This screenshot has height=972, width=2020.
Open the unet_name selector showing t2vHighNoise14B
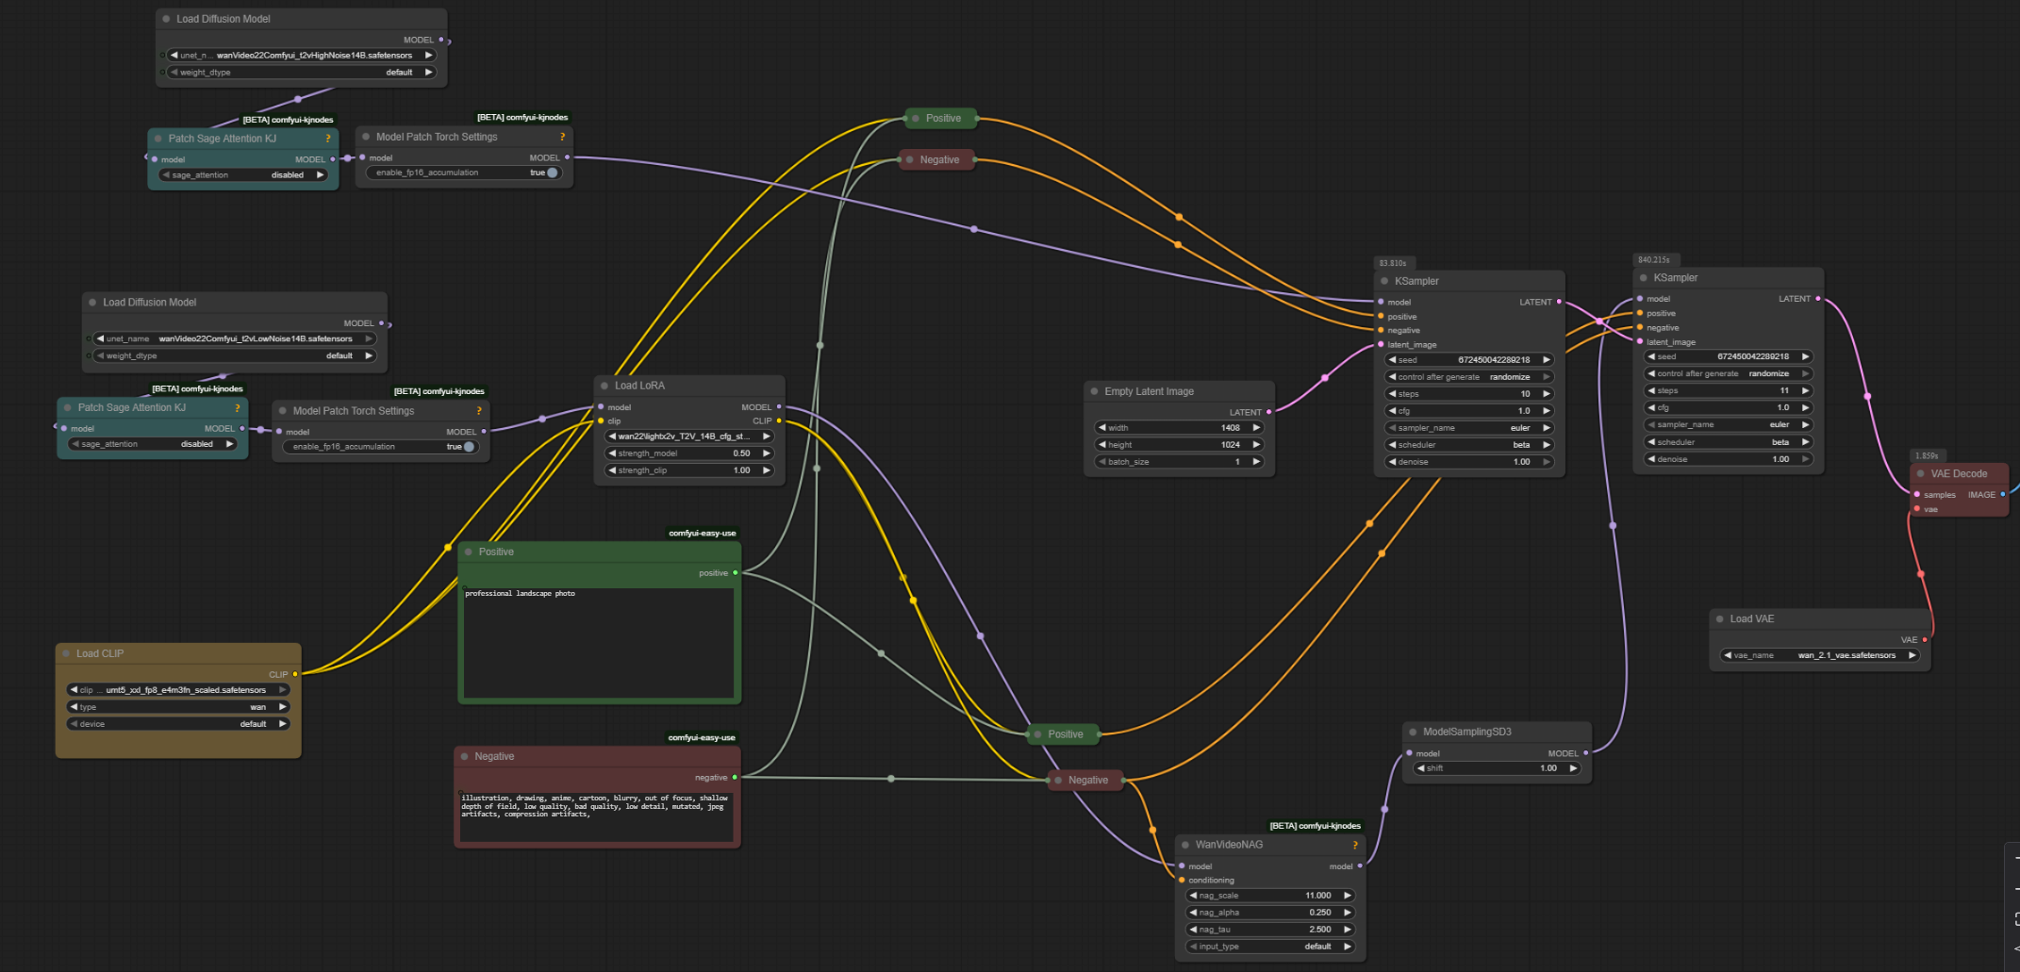pos(302,56)
